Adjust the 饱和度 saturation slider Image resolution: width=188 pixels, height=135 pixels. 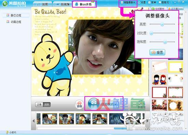[162, 42]
